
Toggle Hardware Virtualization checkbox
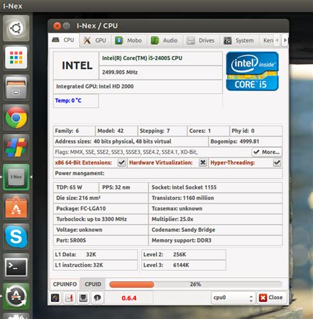coord(203,162)
